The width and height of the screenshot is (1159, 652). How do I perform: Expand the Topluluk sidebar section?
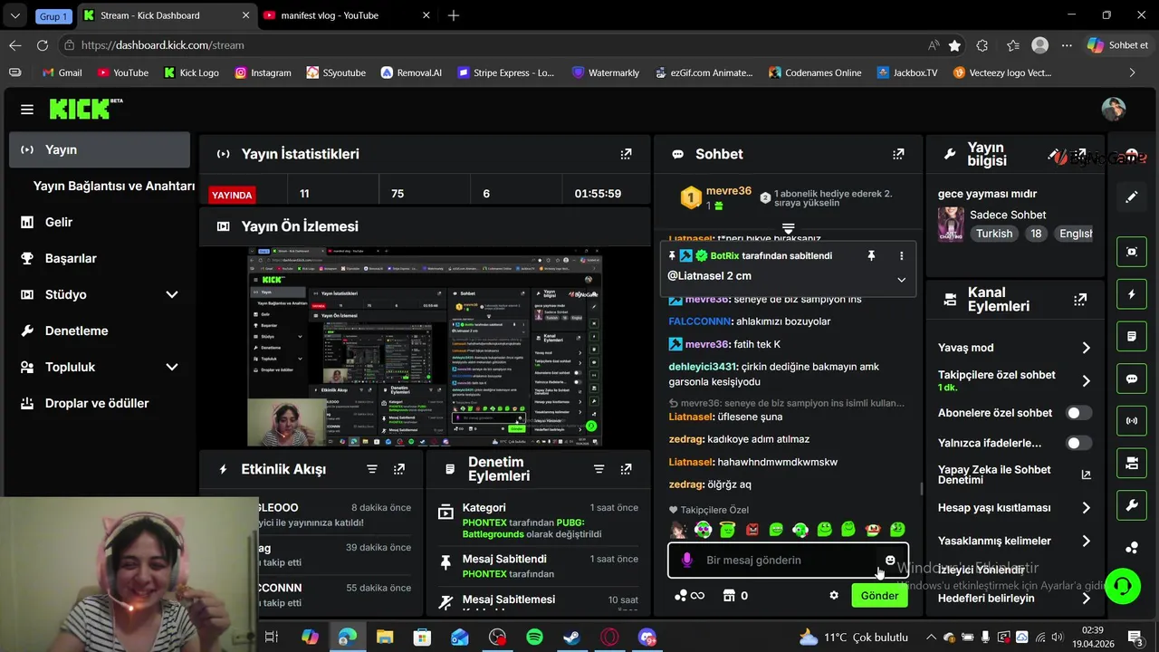coord(172,367)
